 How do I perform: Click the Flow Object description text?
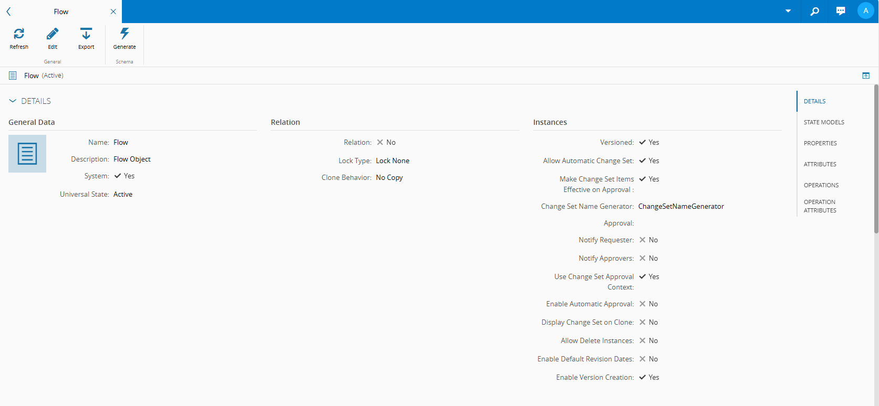[x=132, y=159]
